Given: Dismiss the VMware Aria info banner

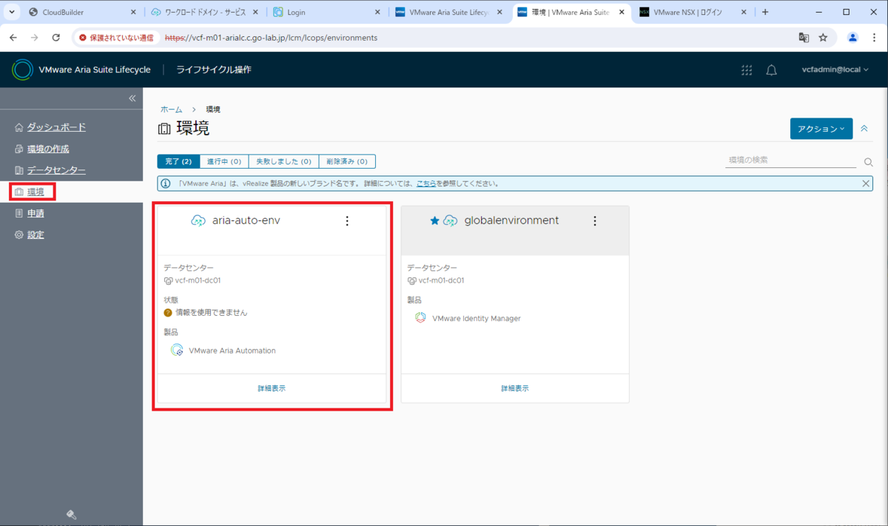Looking at the screenshot, I should click(866, 183).
